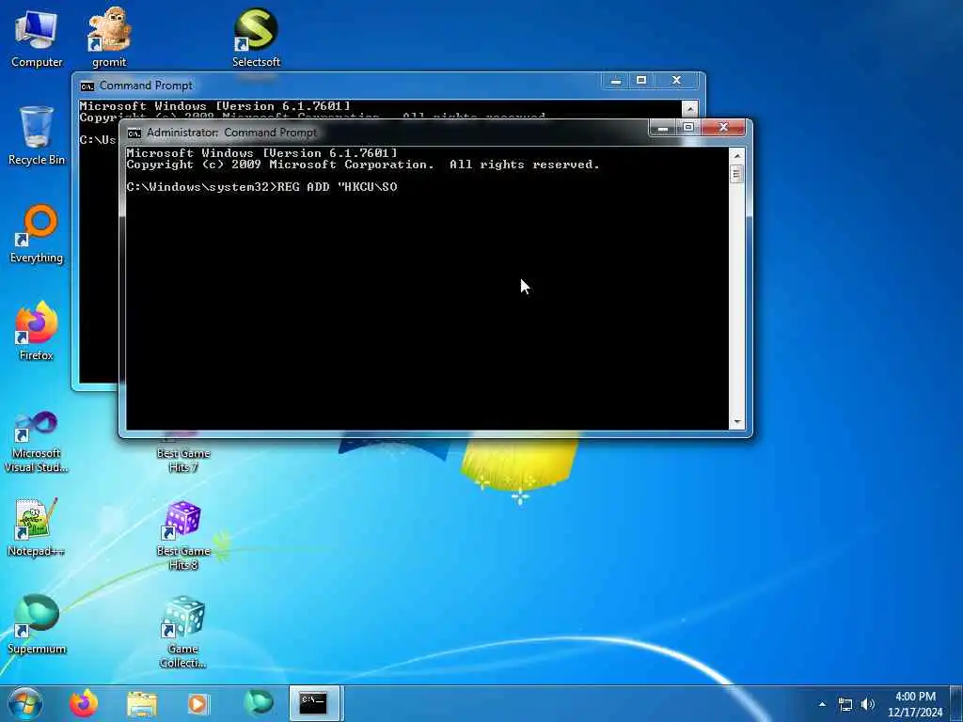The image size is (963, 722).
Task: Click the Show desktop button
Action: [x=956, y=703]
